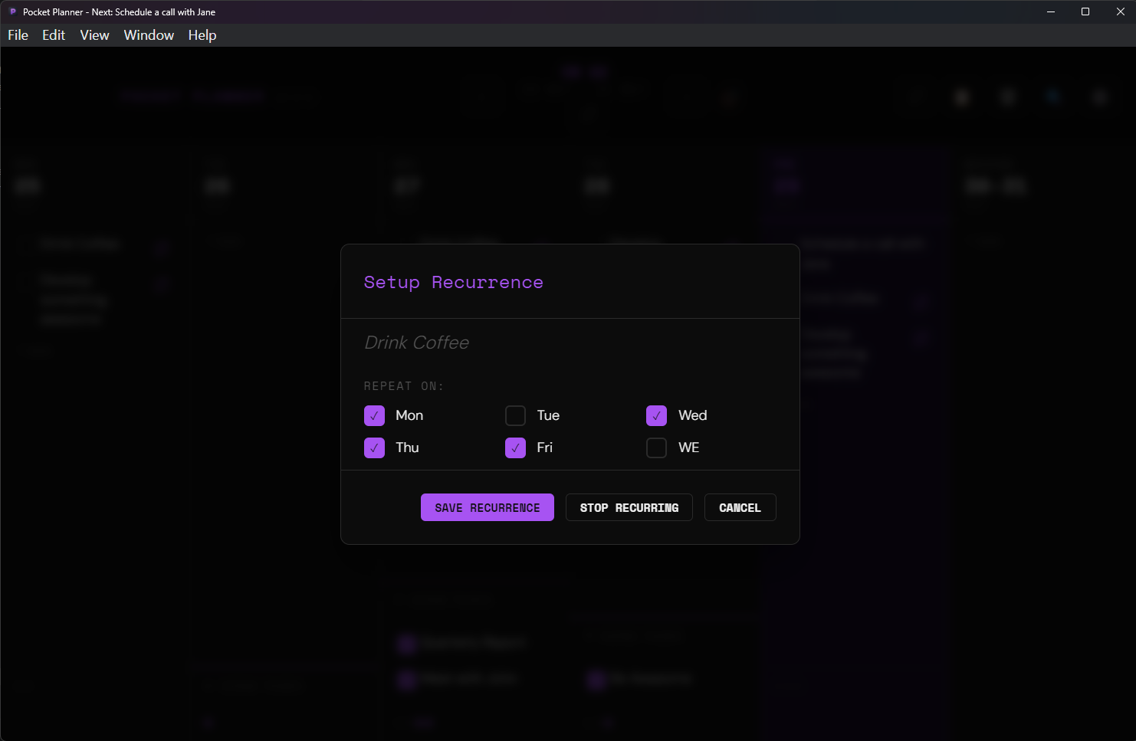Toggle the Thu recurrence checkbox
This screenshot has height=741, width=1136.
tap(374, 448)
